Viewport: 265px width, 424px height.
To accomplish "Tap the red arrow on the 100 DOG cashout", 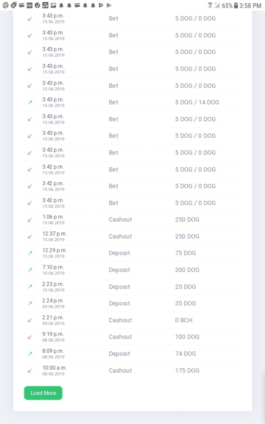I will point(30,337).
